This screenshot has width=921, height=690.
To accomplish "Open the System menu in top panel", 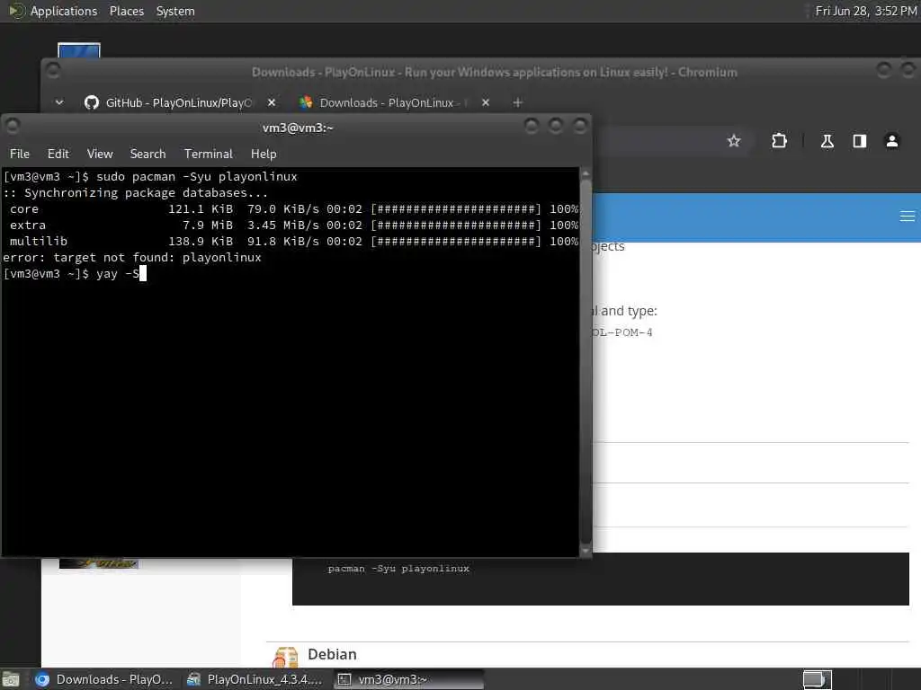I will pos(175,11).
